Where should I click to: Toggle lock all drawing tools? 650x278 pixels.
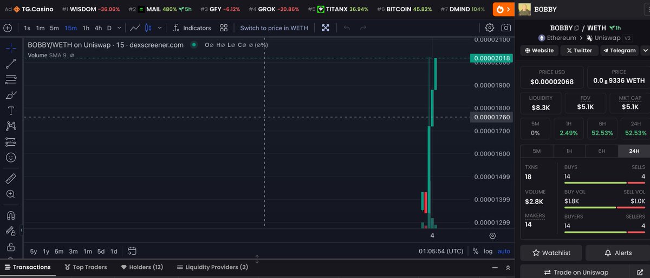[x=11, y=247]
